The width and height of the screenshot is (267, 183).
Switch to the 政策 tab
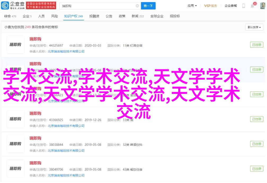coord(122,16)
